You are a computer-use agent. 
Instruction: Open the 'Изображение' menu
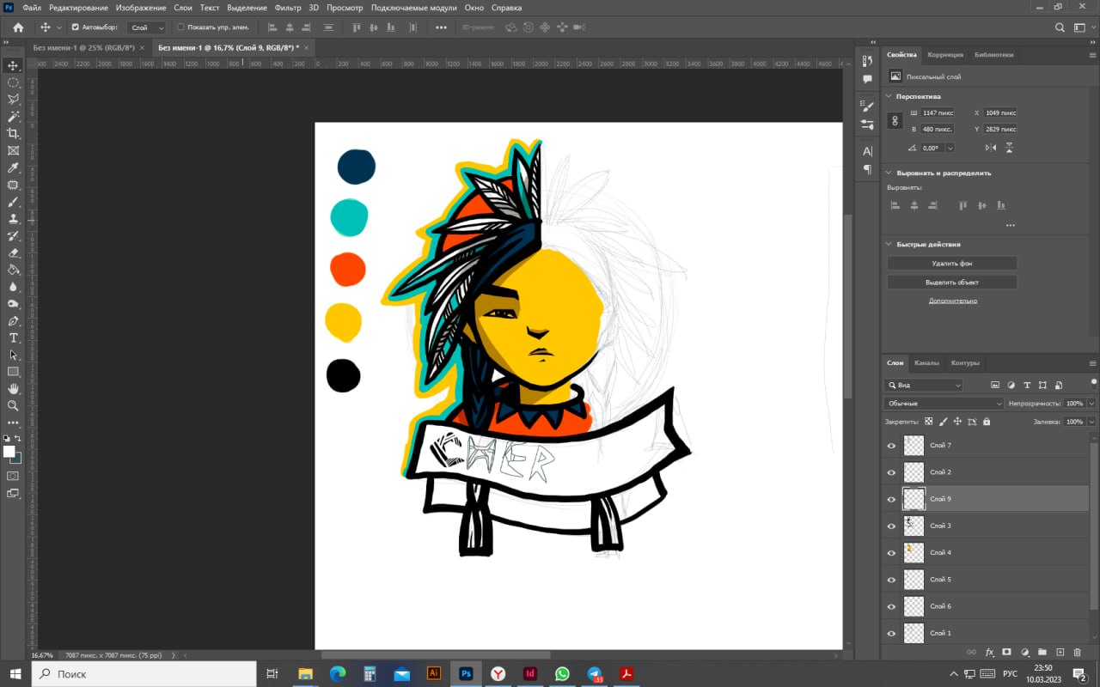click(141, 8)
